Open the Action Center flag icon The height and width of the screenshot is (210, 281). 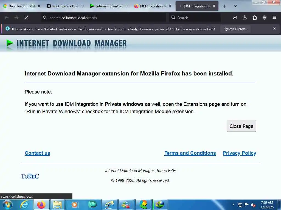point(247,205)
